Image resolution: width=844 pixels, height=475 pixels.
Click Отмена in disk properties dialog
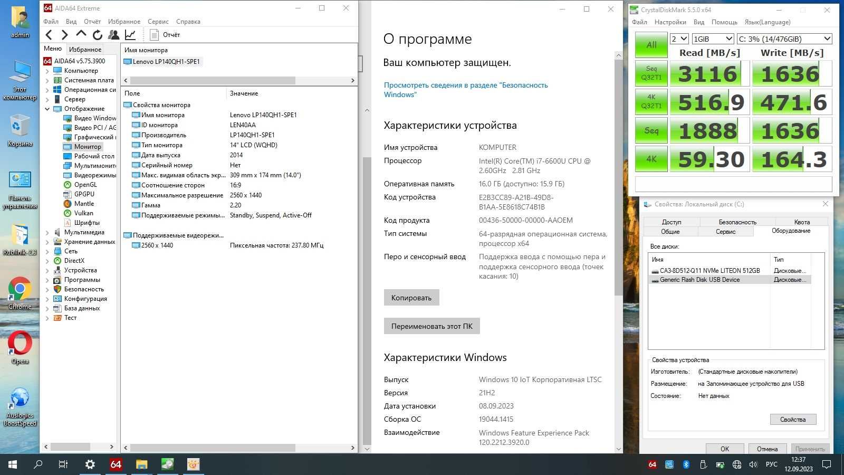(767, 449)
